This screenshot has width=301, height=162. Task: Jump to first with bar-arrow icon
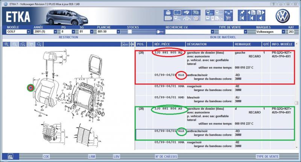point(242,18)
